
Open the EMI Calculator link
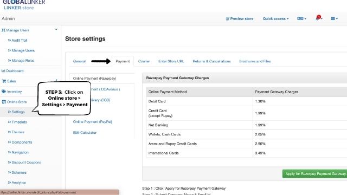tap(85, 133)
